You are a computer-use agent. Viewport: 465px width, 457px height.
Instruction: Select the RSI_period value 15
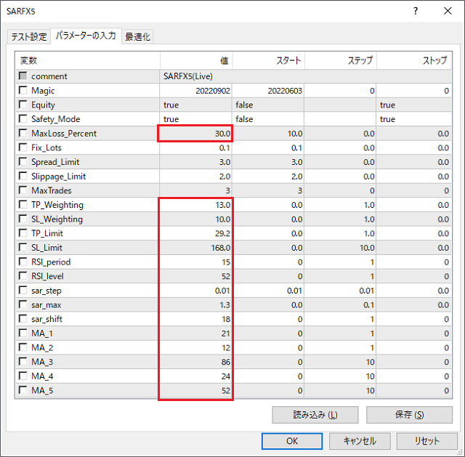tap(226, 262)
